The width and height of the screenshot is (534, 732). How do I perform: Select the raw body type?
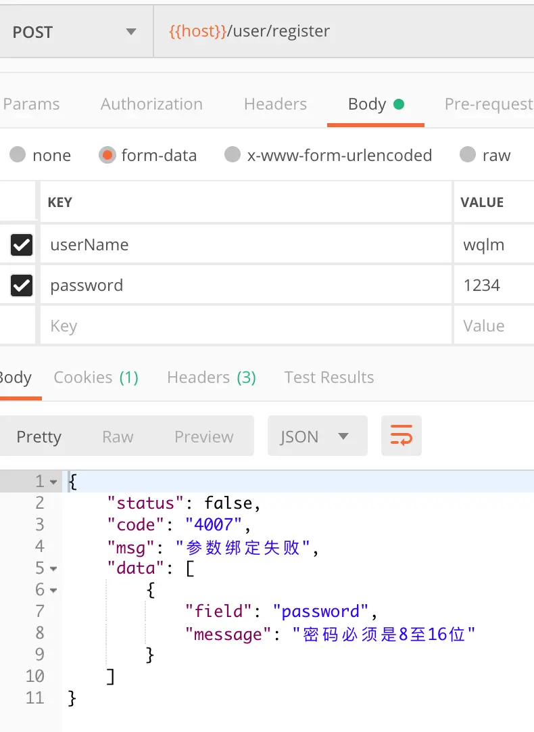click(x=468, y=155)
